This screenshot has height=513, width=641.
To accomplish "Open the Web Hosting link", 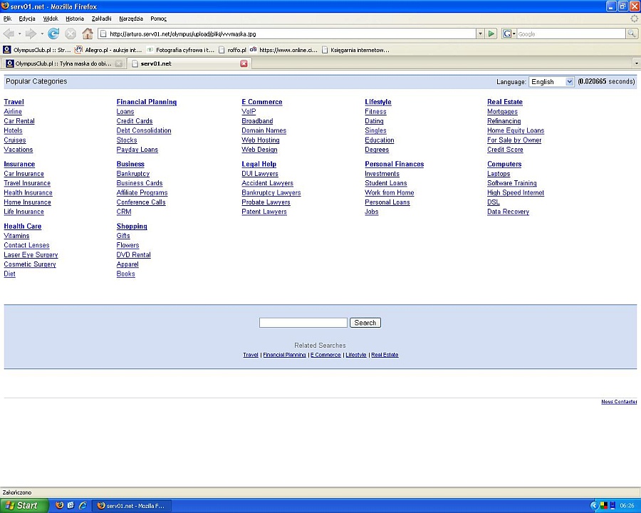I will click(260, 140).
